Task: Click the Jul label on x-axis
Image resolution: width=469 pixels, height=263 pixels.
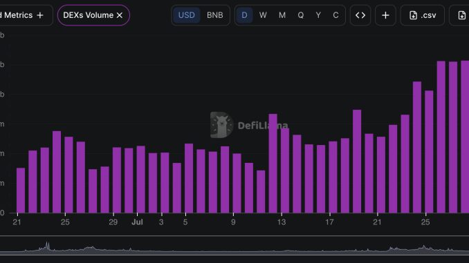Action: click(x=137, y=222)
